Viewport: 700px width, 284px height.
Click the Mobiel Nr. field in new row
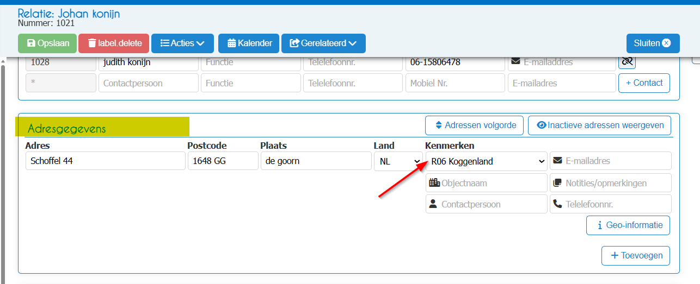coord(455,83)
